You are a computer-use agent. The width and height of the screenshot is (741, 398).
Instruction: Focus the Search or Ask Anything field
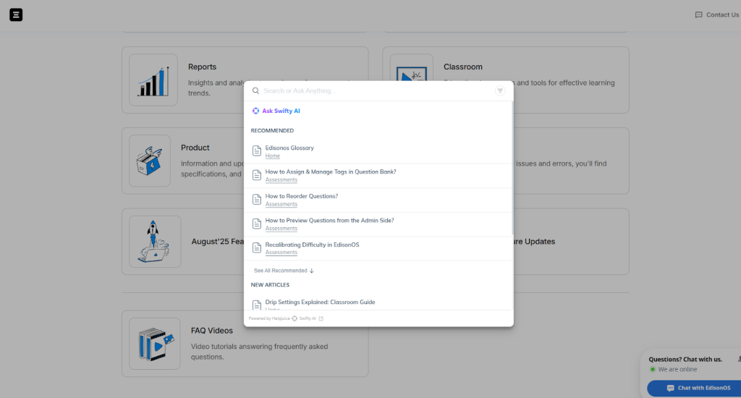click(377, 90)
